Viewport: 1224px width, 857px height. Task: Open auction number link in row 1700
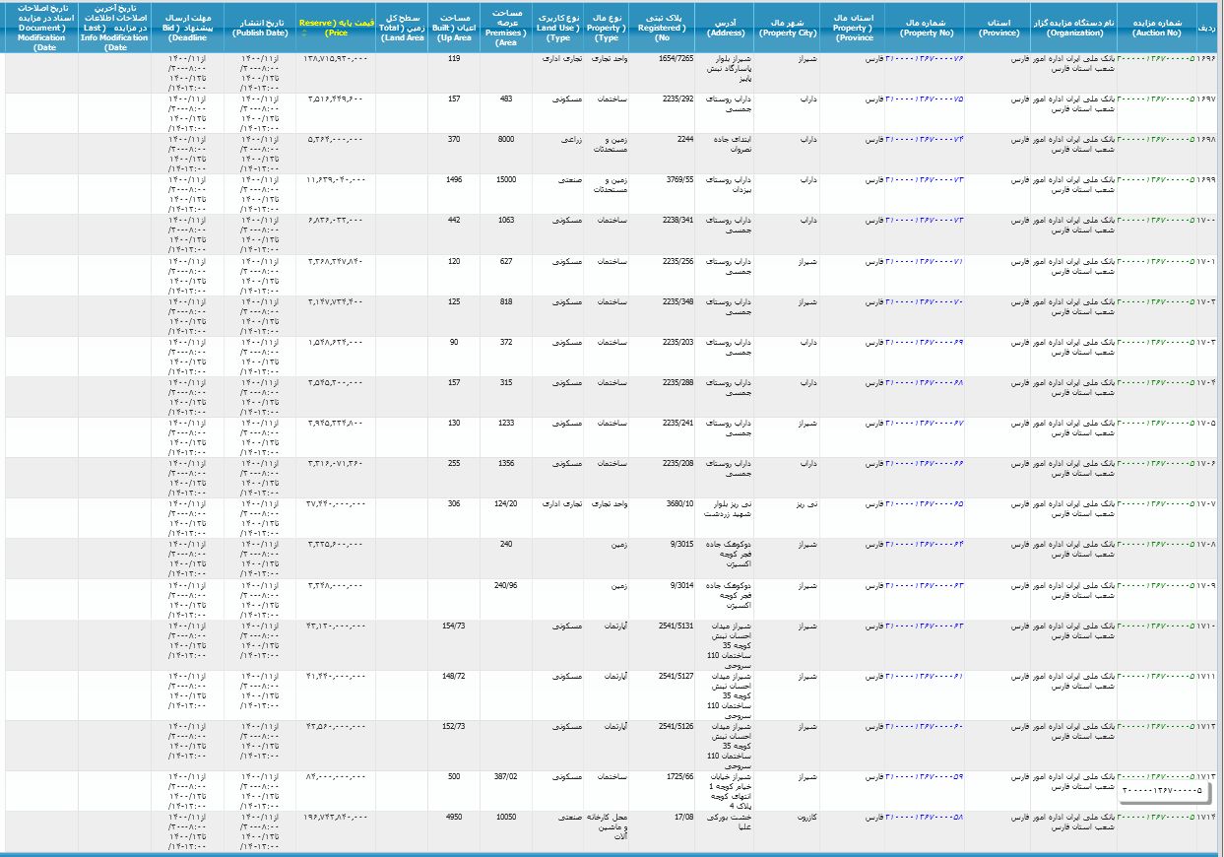pos(1156,221)
